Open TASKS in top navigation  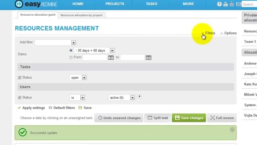pos(152,4)
